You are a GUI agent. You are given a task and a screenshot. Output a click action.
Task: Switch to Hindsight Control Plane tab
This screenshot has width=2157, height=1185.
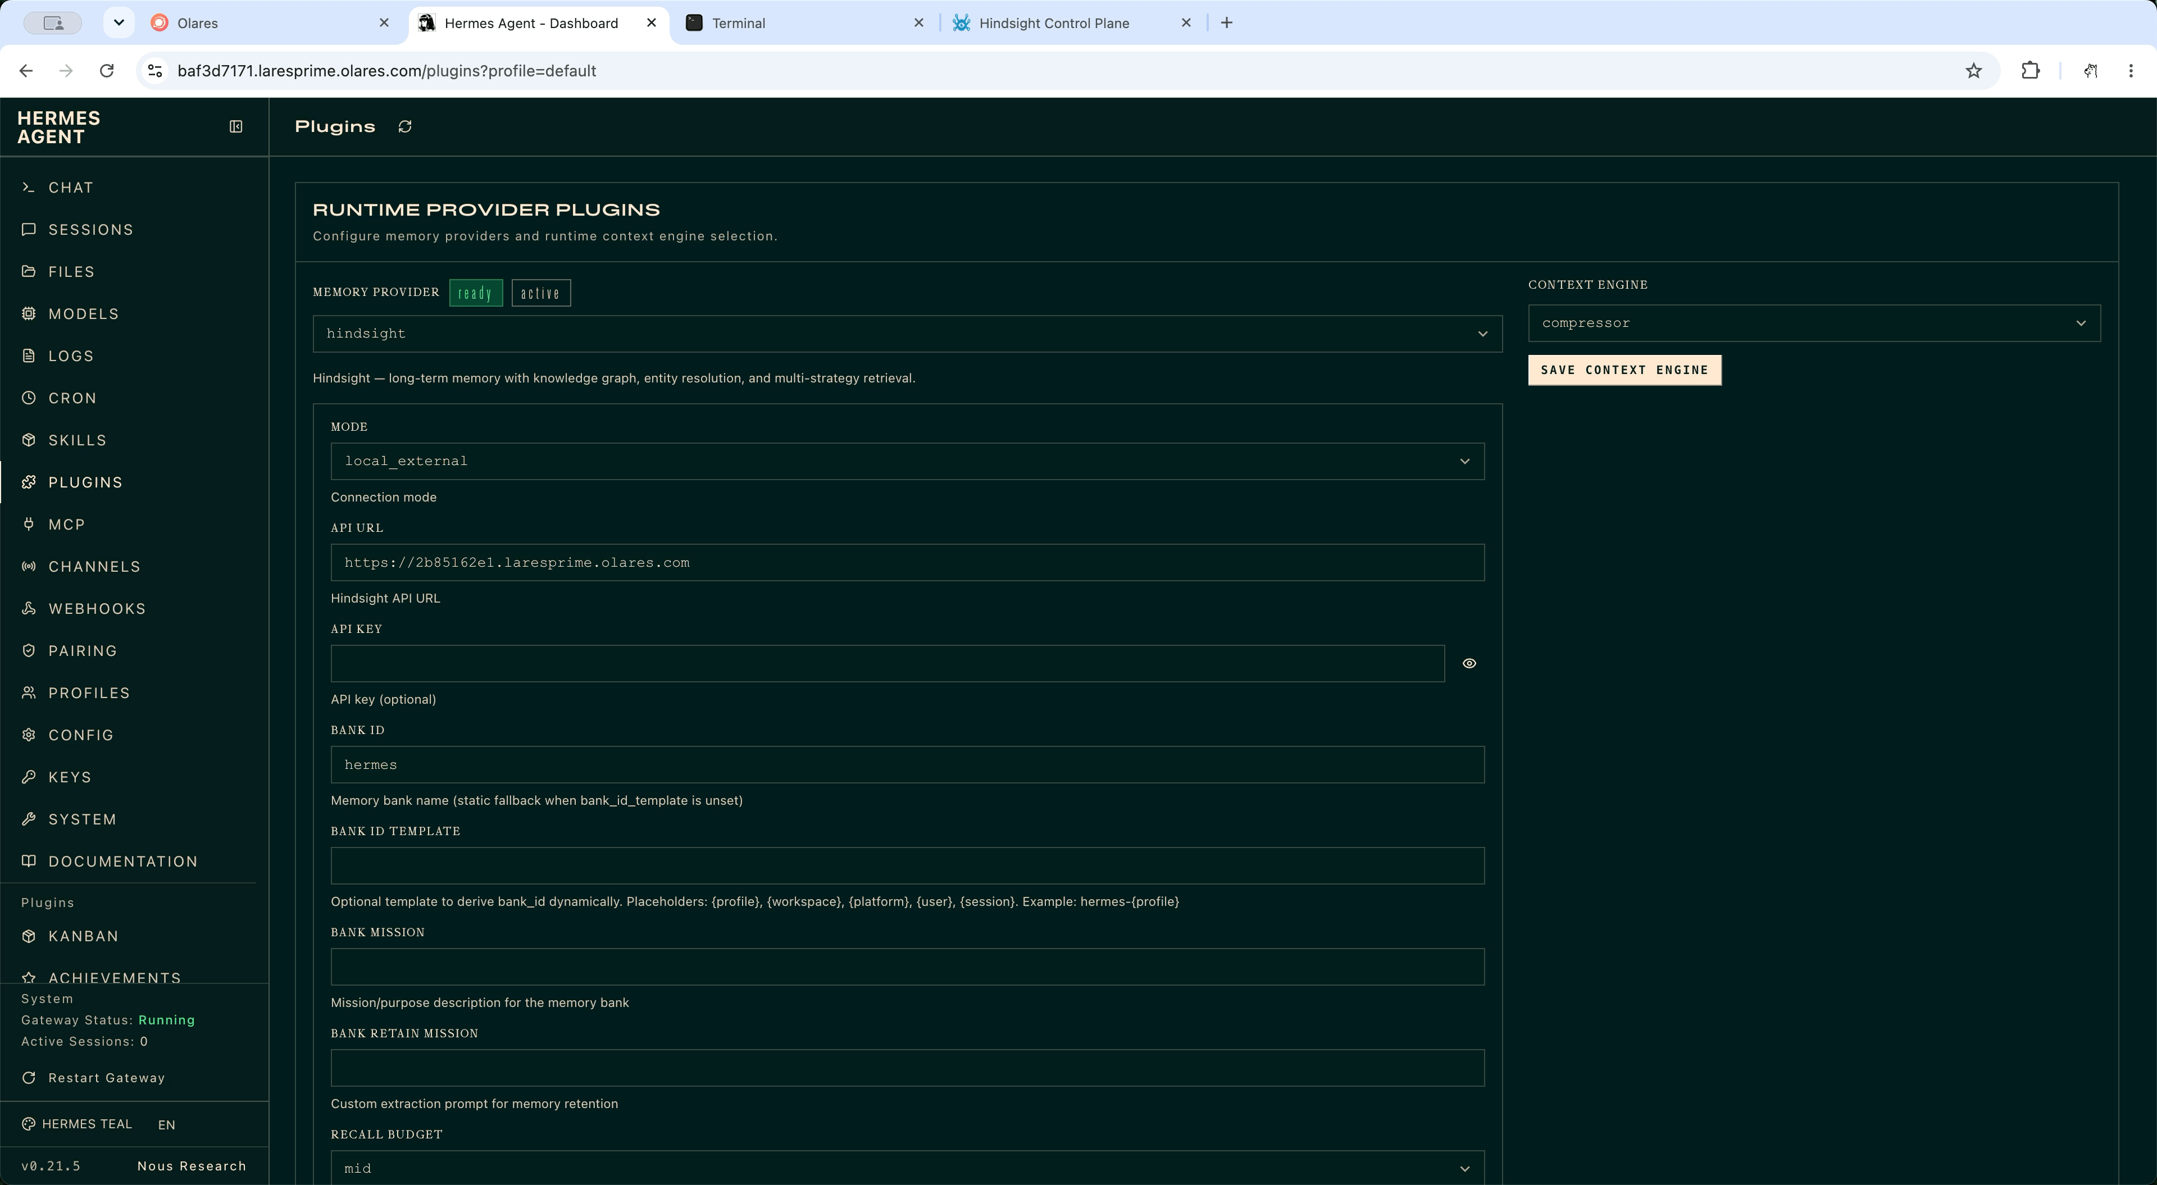pyautogui.click(x=1072, y=22)
